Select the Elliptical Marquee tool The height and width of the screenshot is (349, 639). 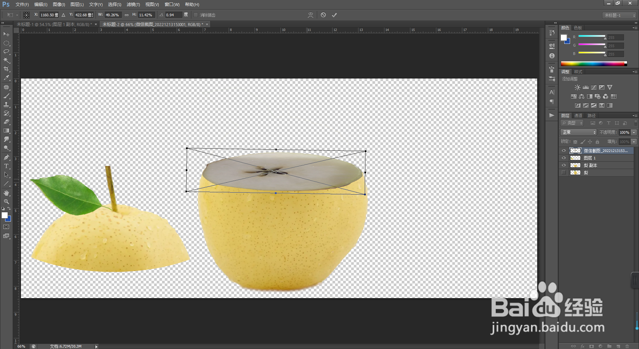(x=6, y=43)
